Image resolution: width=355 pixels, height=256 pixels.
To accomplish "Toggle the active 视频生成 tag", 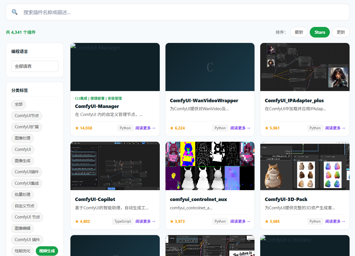I will (x=47, y=251).
